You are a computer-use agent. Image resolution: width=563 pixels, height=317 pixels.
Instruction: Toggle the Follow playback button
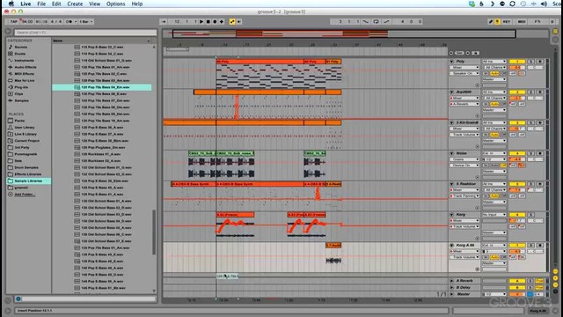164,21
